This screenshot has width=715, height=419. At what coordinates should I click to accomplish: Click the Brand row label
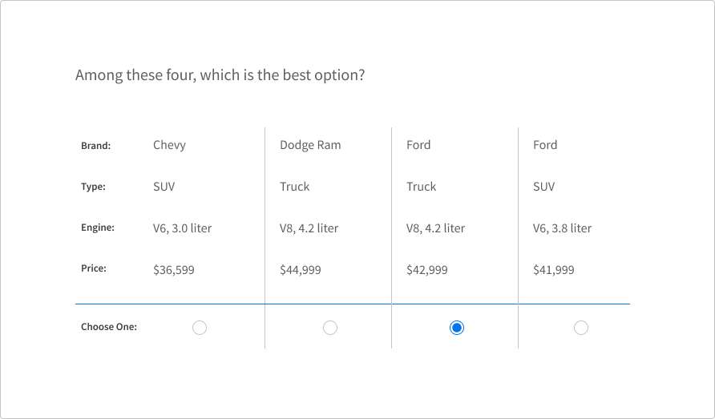[x=96, y=146]
